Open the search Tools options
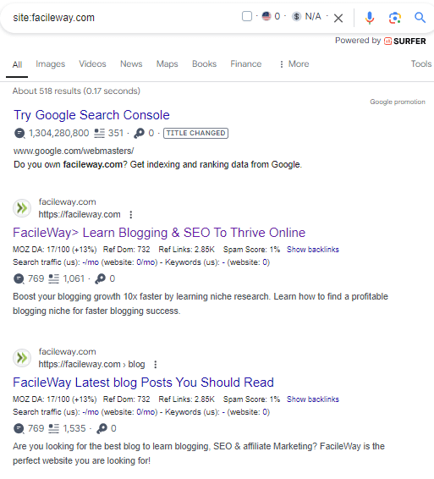The image size is (434, 479). click(421, 63)
